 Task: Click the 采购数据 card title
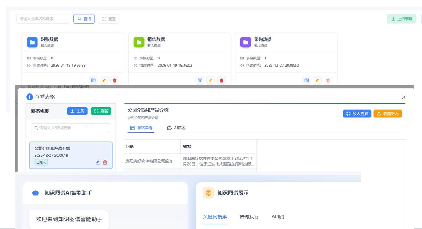(x=263, y=39)
